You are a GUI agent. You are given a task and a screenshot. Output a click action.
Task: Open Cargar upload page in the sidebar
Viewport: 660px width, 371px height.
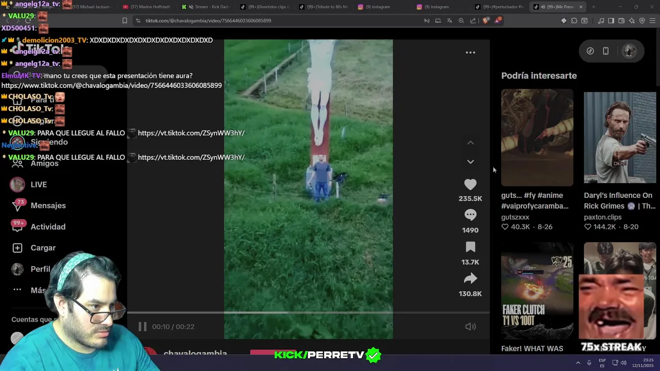tap(43, 248)
